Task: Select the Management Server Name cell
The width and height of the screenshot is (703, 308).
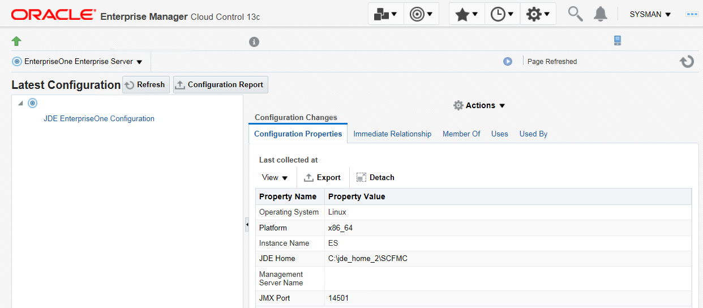Action: (290, 279)
